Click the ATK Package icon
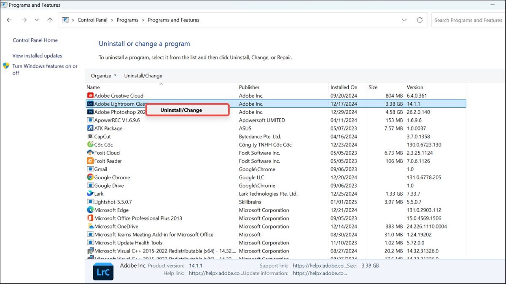 pos(90,128)
